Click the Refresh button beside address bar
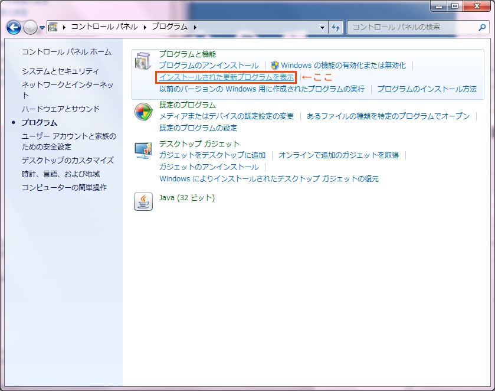This screenshot has width=495, height=391. pos(336,28)
